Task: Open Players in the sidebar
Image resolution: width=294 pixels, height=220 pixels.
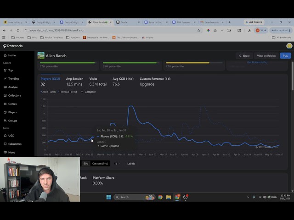Action: (10, 112)
